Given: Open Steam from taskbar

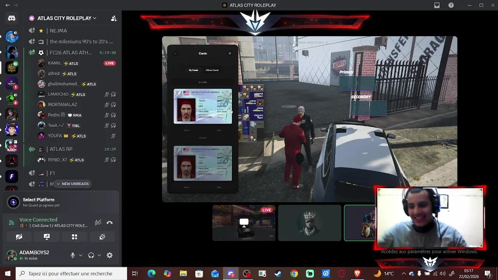Looking at the screenshot, I should tap(278, 273).
